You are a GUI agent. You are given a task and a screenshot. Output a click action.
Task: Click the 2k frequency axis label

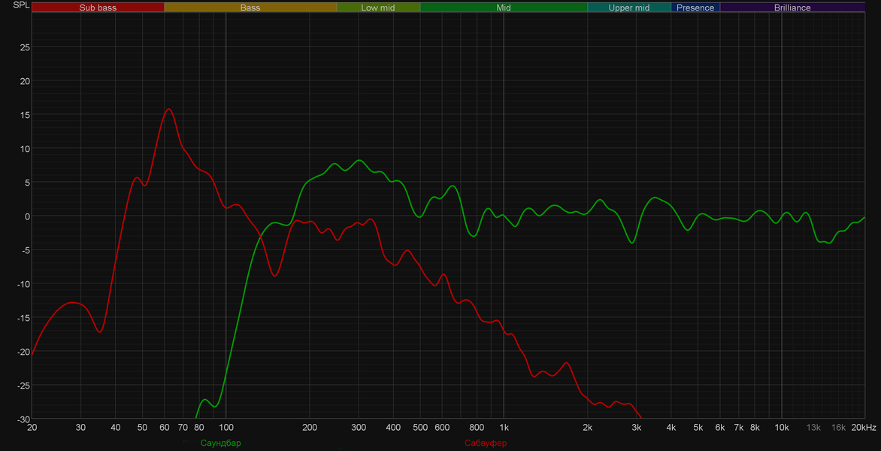(588, 428)
